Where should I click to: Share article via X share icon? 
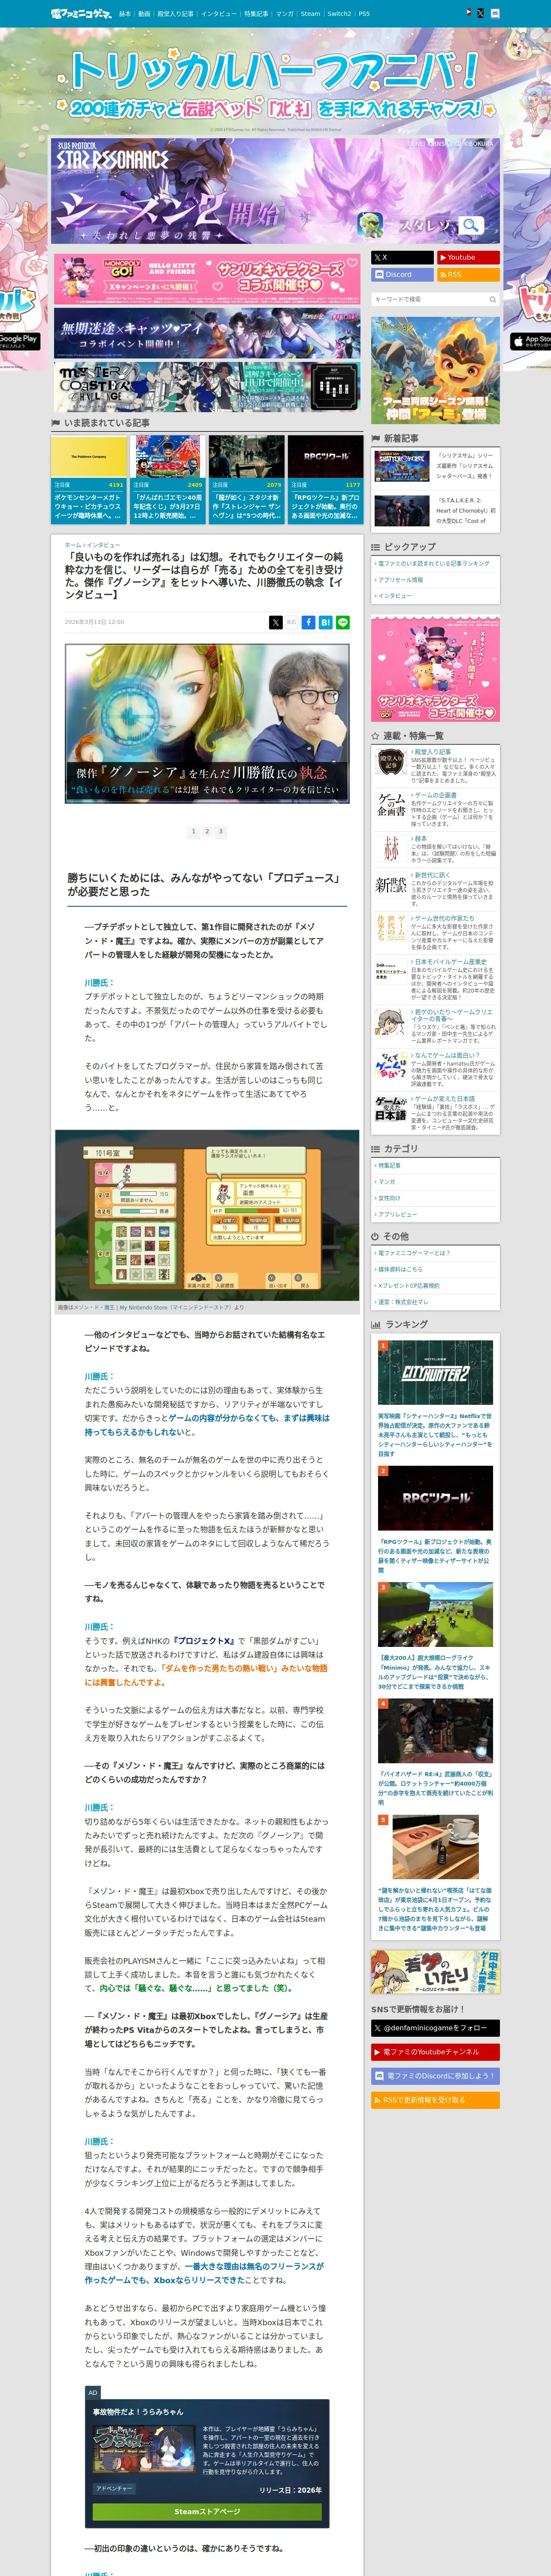276,622
